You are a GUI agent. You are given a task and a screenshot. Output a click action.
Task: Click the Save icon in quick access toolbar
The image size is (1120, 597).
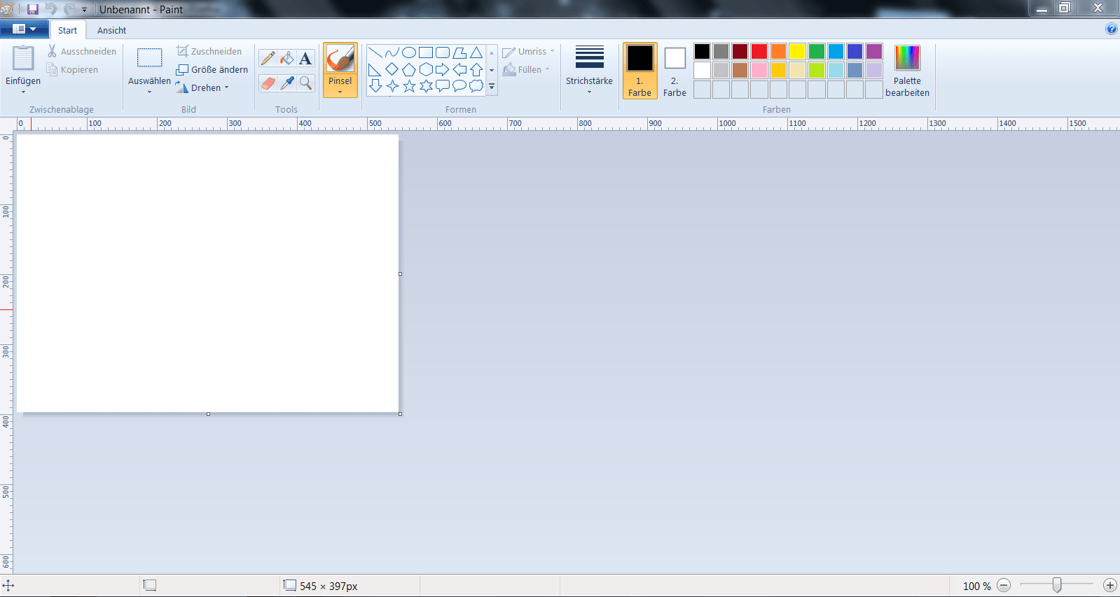click(33, 9)
